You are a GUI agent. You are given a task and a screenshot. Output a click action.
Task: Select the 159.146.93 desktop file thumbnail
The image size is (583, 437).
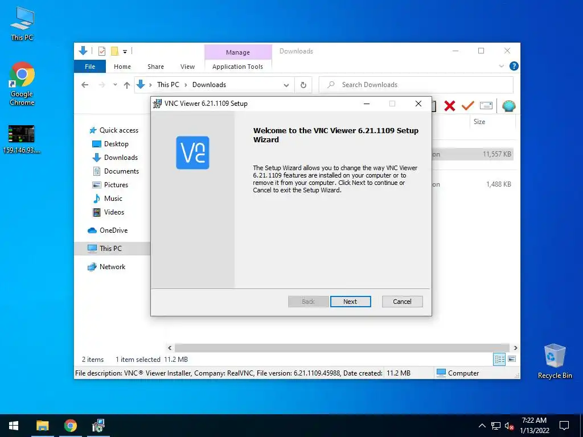tap(22, 139)
